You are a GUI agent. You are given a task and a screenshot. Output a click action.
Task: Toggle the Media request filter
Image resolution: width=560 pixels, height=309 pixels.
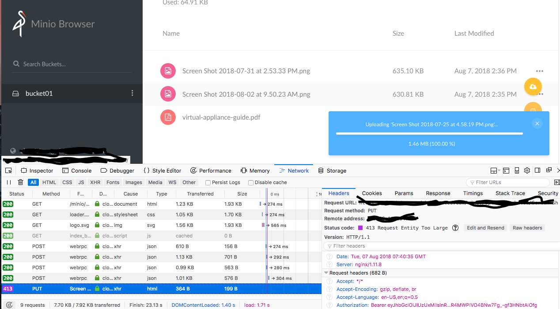pyautogui.click(x=155, y=182)
